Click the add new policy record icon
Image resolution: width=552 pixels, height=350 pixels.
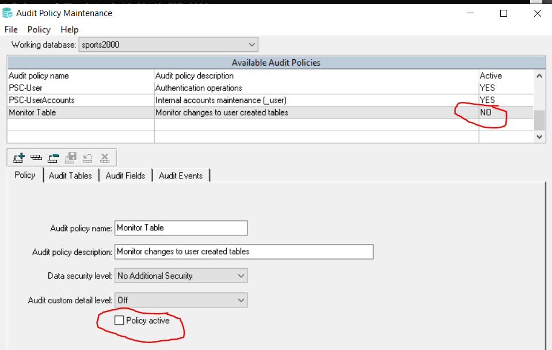18,158
